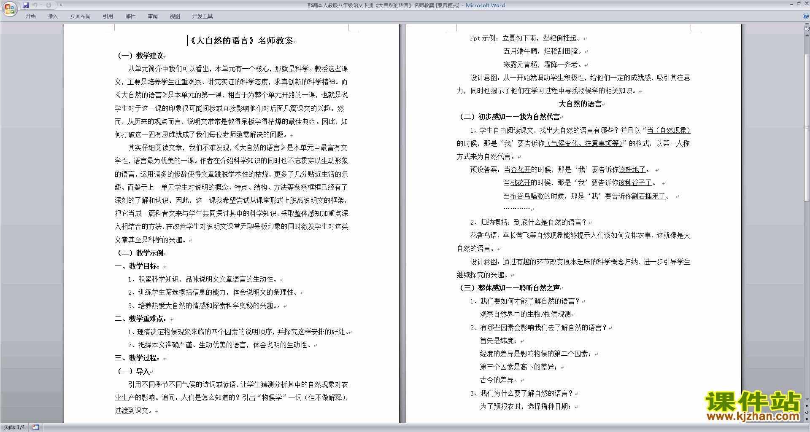Toggle the ruler icon above vertical scrollbar
810x432 pixels.
[x=807, y=29]
